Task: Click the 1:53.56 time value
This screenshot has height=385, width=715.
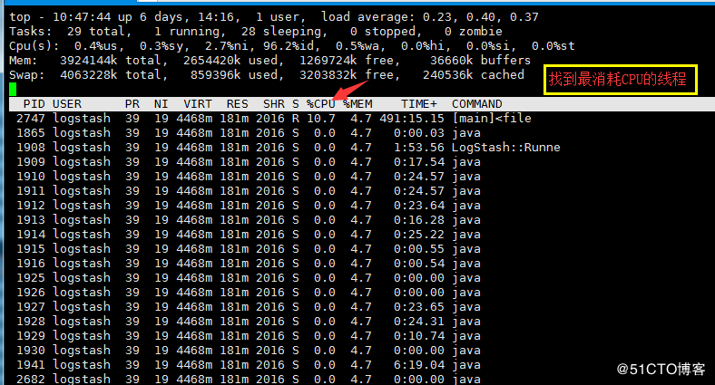Action: coord(419,148)
